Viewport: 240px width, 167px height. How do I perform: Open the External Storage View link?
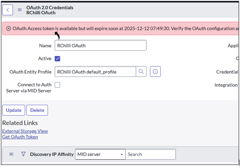tap(25, 131)
